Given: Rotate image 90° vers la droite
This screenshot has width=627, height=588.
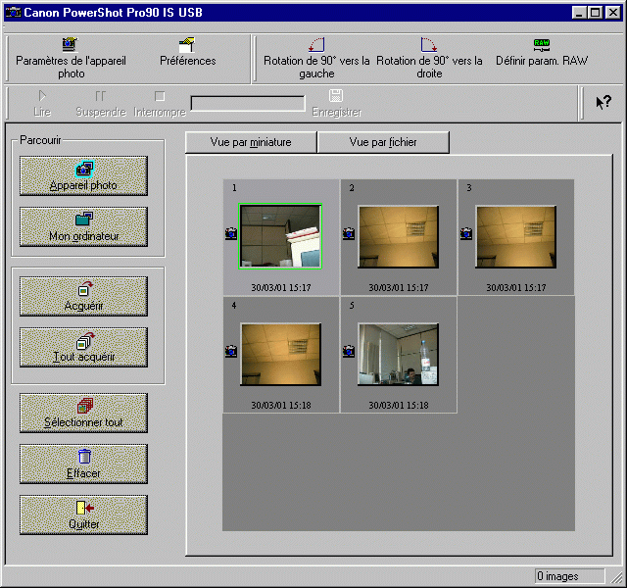Looking at the screenshot, I should click(x=429, y=59).
